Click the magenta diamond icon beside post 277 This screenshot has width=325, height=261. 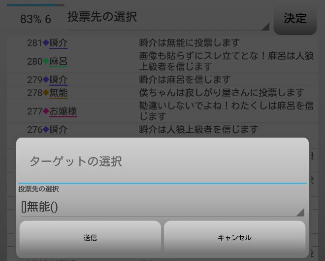[46, 111]
